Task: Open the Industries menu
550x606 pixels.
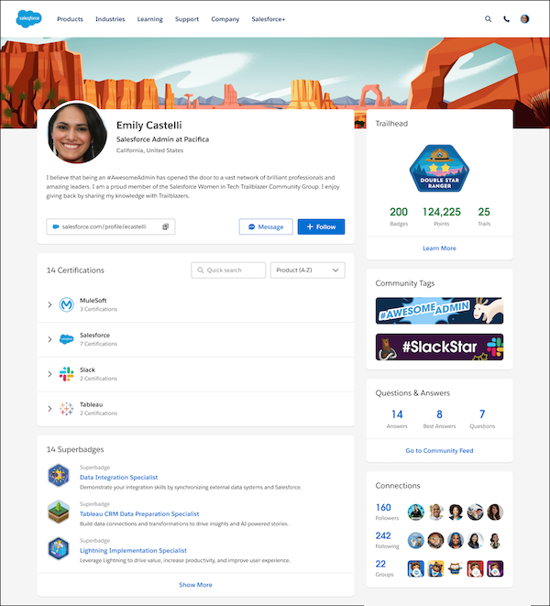Action: [x=110, y=19]
